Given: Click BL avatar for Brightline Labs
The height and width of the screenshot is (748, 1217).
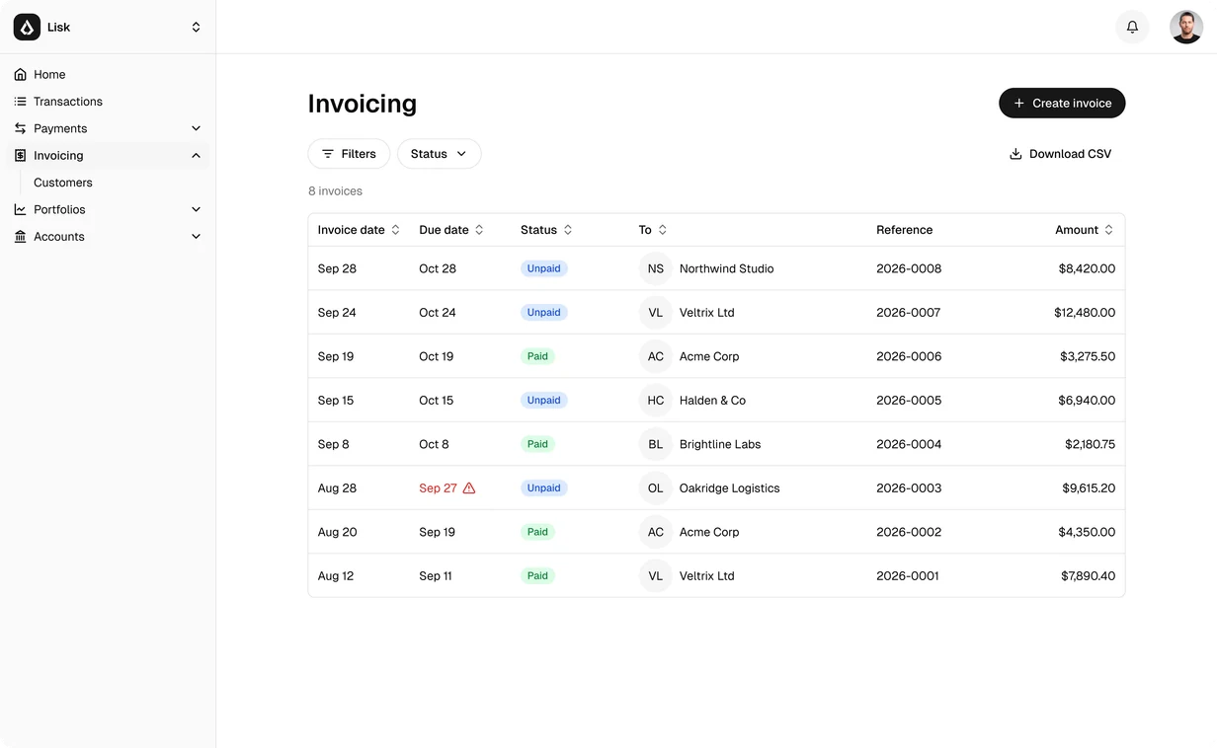Looking at the screenshot, I should click(656, 444).
